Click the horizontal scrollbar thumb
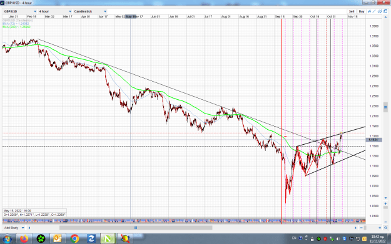 coord(136,228)
